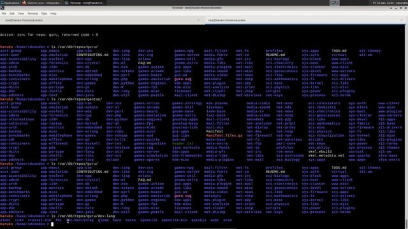The image size is (408, 229).
Task: Click 'aldor' in the dev-lang listing
Action: coord(5,220)
